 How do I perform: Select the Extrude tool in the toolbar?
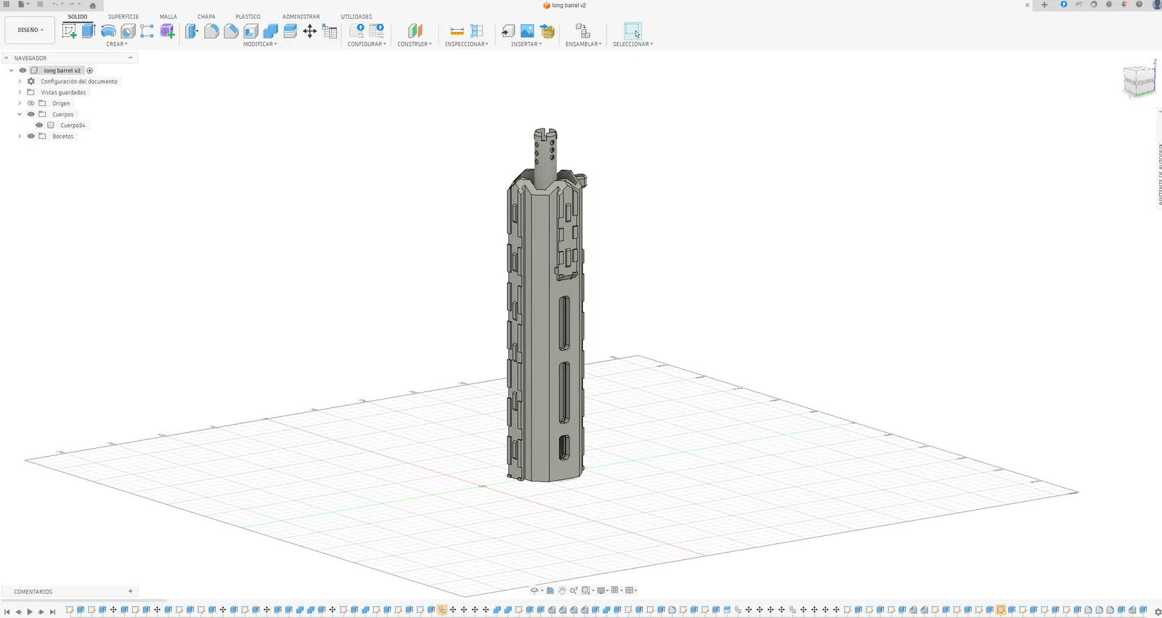pos(89,31)
